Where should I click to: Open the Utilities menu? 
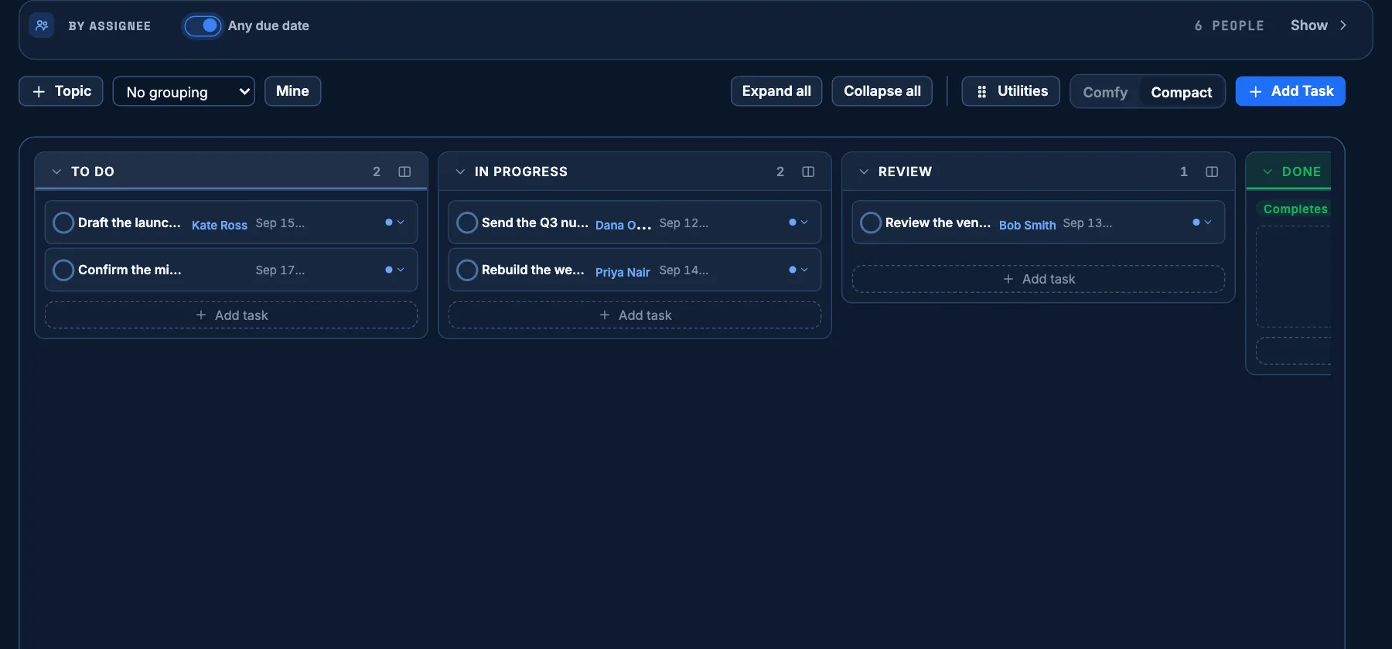[1011, 91]
